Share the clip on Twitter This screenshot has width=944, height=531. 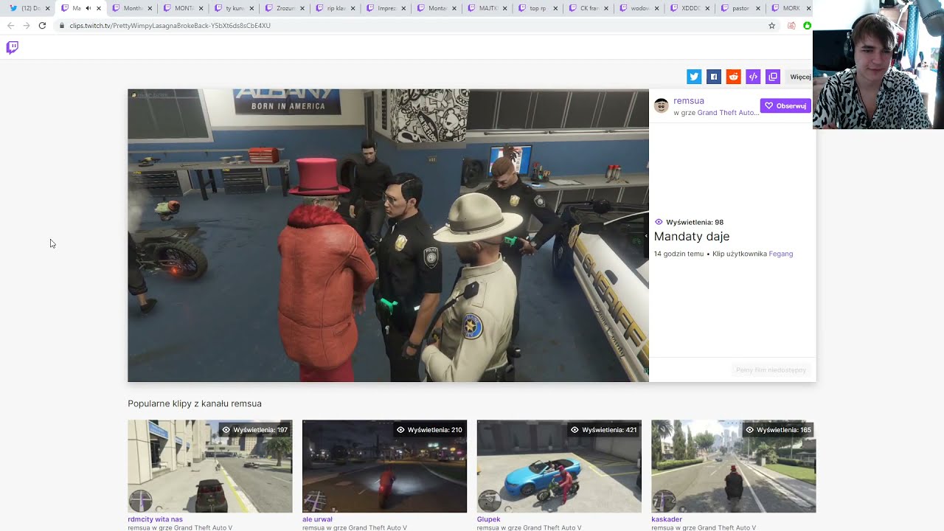(x=694, y=77)
